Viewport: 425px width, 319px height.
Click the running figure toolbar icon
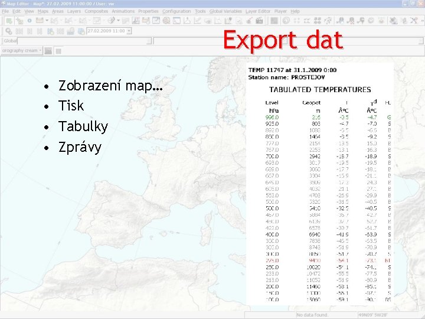[328, 21]
